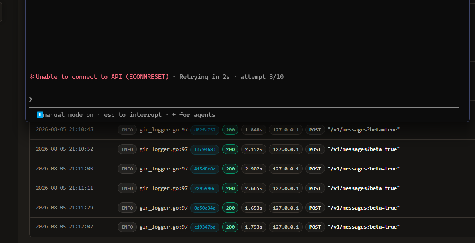
Task: Click the 1.793s duration badge
Action: click(x=254, y=227)
